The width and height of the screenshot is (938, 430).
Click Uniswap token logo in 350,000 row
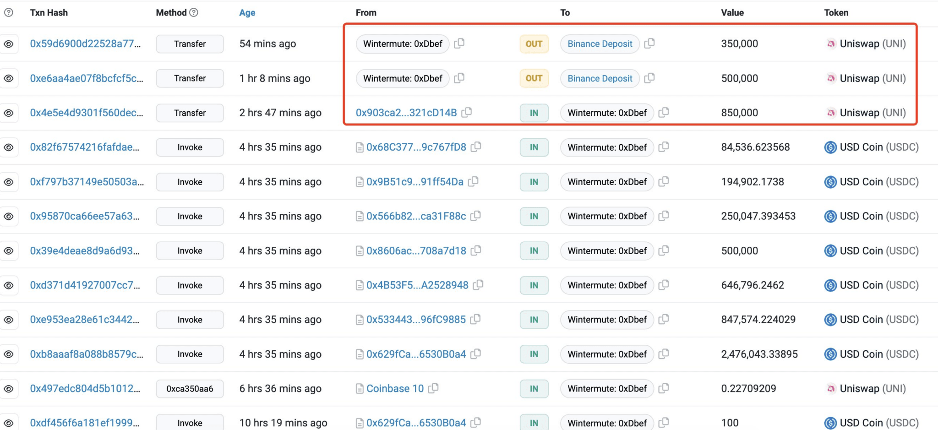[x=831, y=44]
